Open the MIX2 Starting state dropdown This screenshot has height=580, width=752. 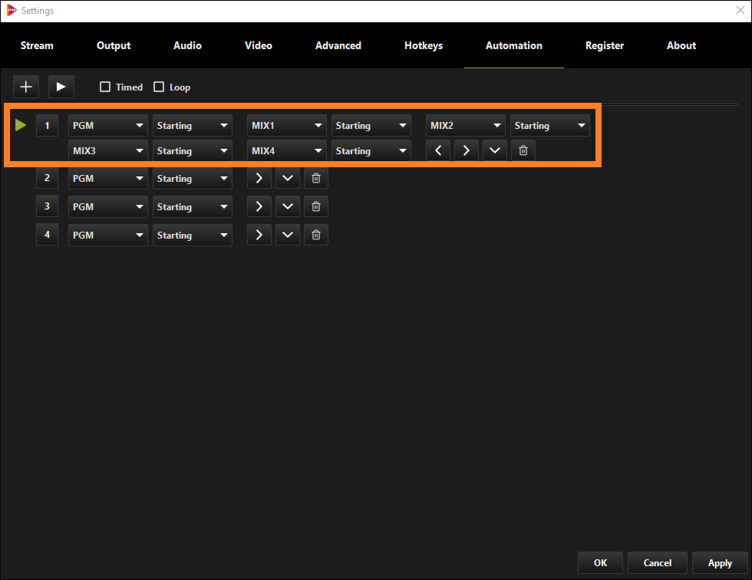[x=549, y=125]
